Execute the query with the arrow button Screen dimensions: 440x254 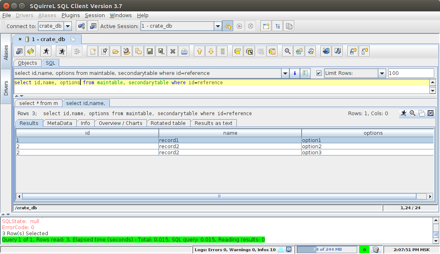click(x=294, y=73)
